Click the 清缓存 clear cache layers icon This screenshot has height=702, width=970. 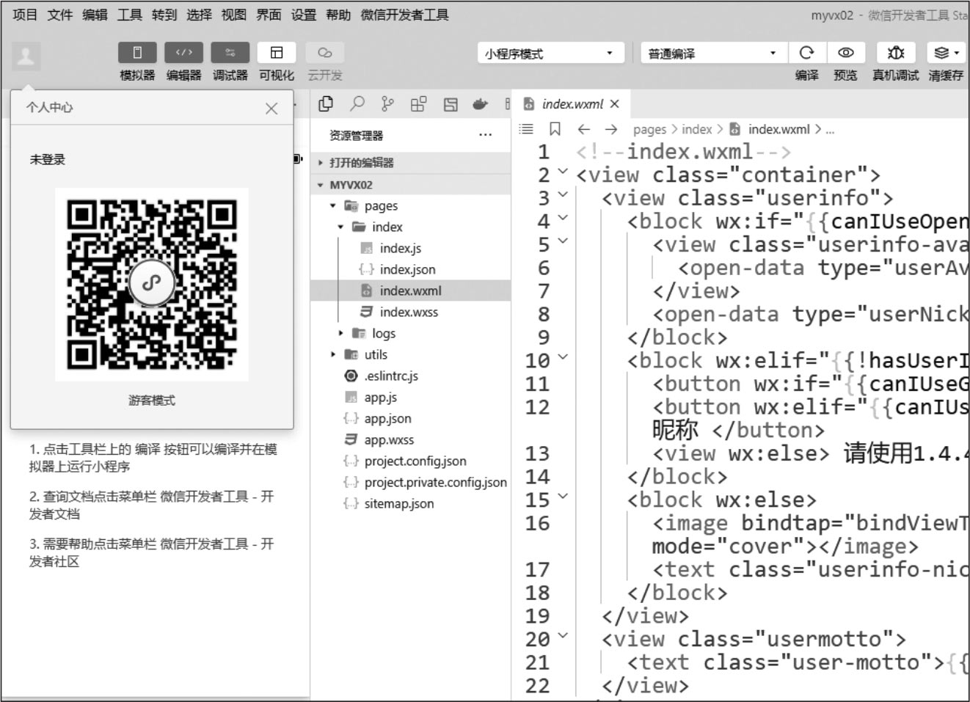pos(946,53)
